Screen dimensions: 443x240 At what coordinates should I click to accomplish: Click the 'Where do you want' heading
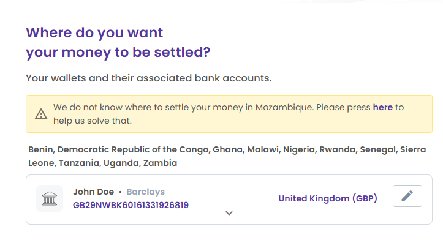94,33
